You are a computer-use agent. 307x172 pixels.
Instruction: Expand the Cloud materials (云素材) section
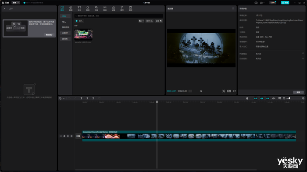(x=65, y=33)
